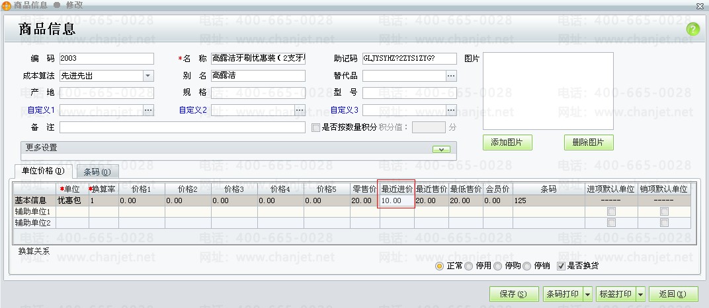The image size is (709, 308).
Task: Click the 备注 input field
Action: (183, 127)
